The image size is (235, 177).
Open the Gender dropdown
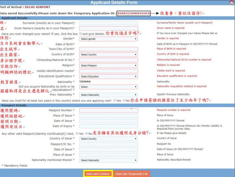coord(108,39)
